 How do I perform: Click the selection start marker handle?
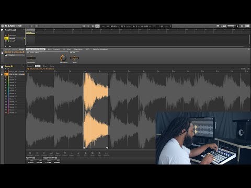[84, 148]
